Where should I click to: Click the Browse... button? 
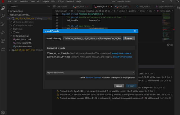129,38
